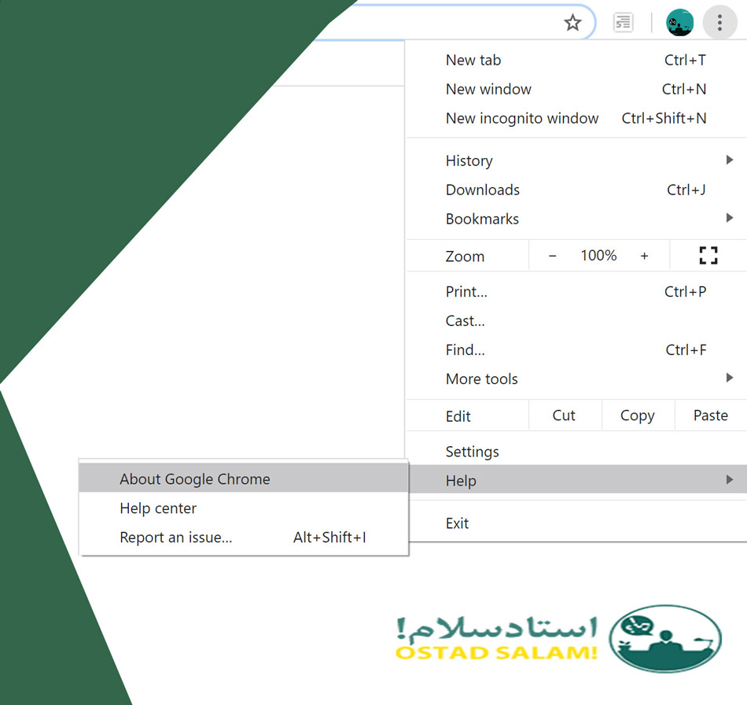The height and width of the screenshot is (705, 747).
Task: Open Help center
Action: pyautogui.click(x=158, y=508)
